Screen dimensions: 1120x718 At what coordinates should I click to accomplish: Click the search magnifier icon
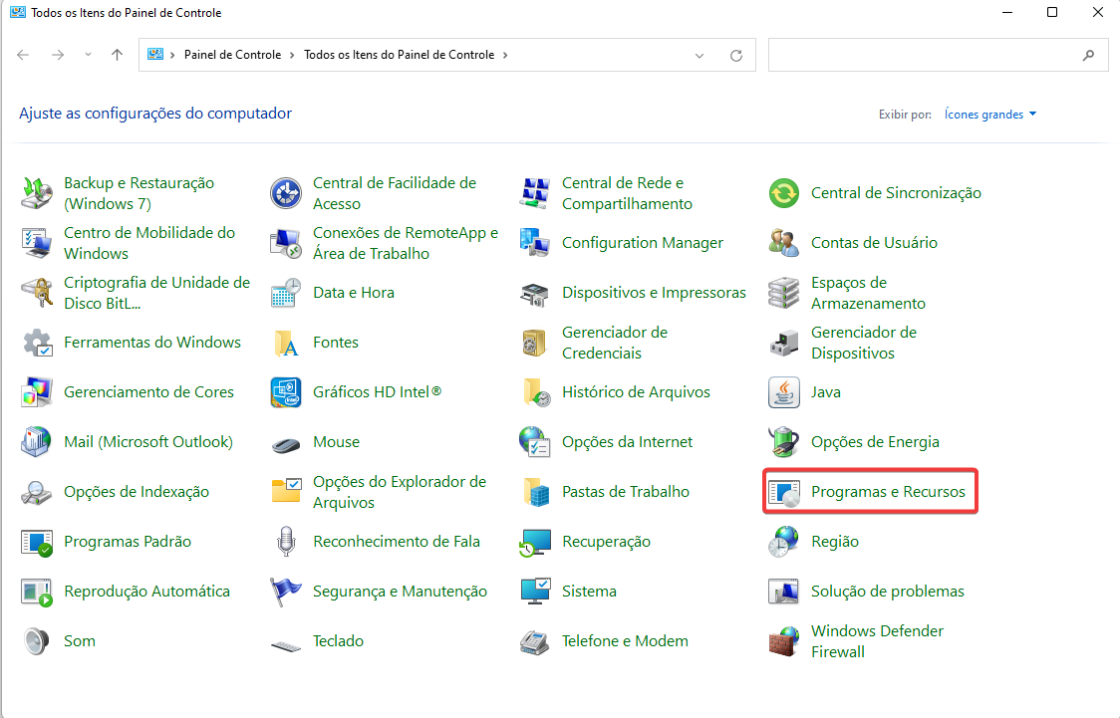1088,55
